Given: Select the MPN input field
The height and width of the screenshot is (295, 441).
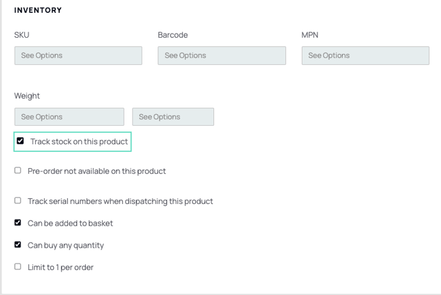Looking at the screenshot, I should pyautogui.click(x=365, y=55).
